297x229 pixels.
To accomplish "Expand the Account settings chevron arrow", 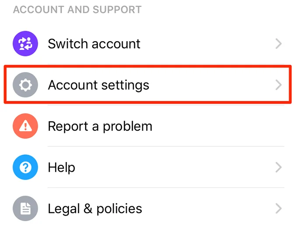I will [x=279, y=85].
